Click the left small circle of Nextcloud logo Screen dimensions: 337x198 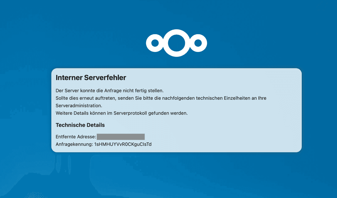coord(154,43)
